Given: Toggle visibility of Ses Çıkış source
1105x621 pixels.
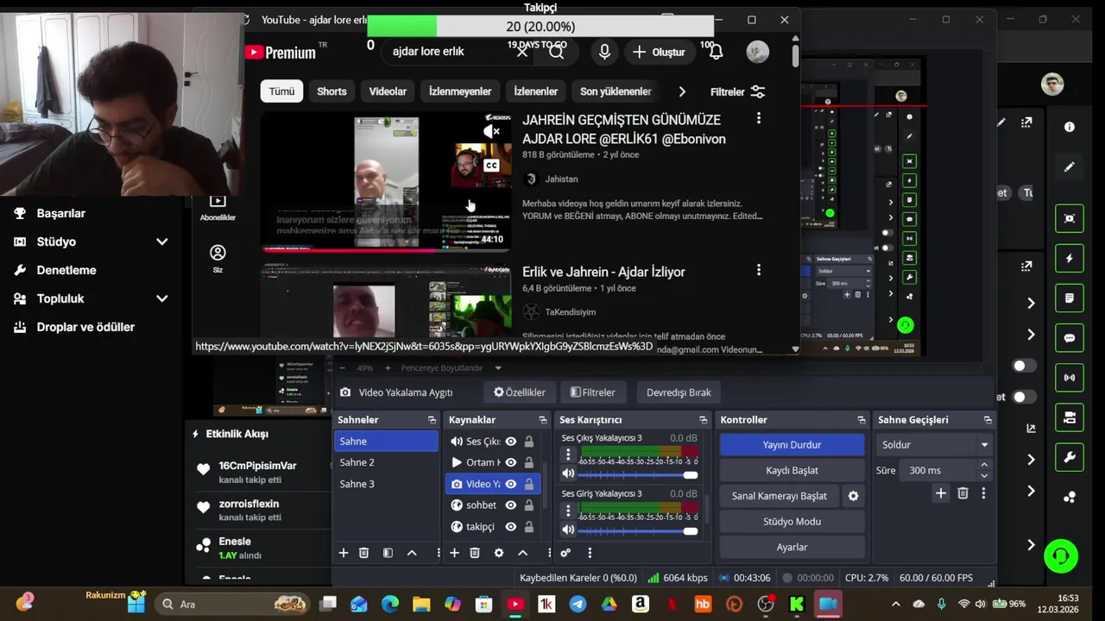Looking at the screenshot, I should coord(511,441).
